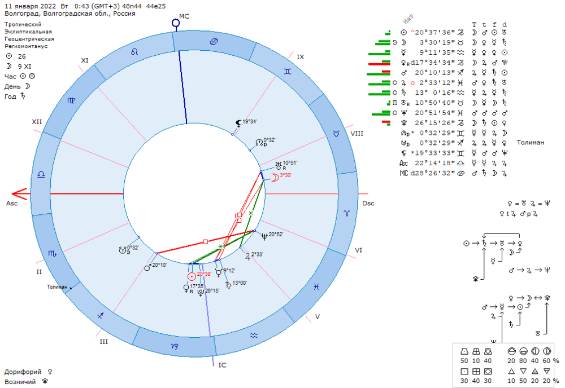
Task: Choose the Aquarius sign glyph in the zodiac ring
Action: [254, 336]
